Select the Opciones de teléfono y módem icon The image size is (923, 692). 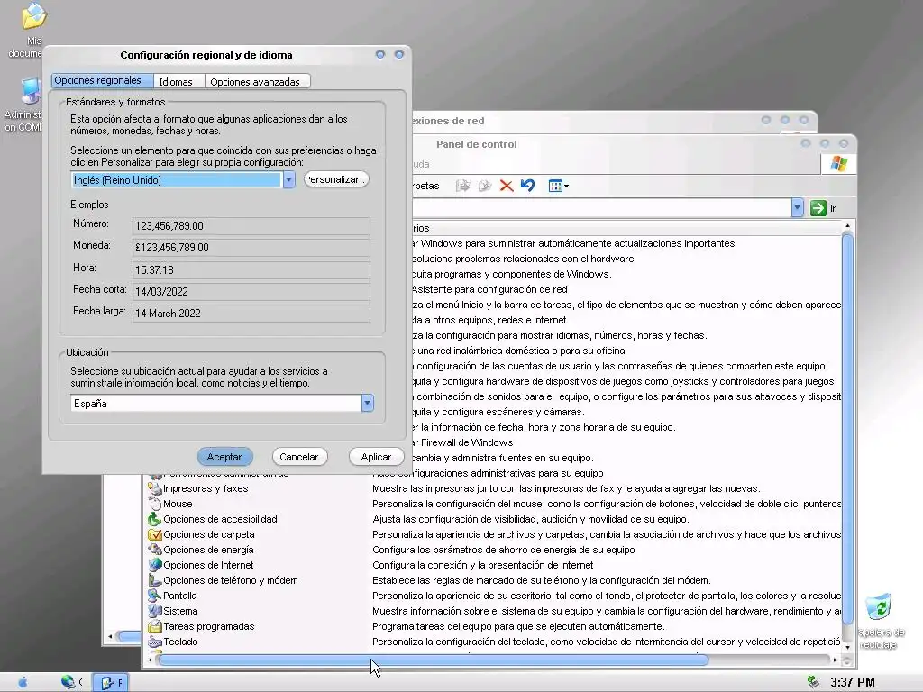point(155,580)
